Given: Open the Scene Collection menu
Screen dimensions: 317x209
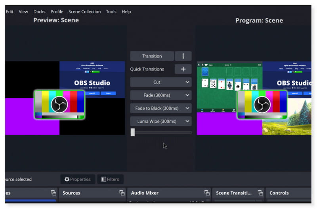Looking at the screenshot, I should tap(84, 12).
